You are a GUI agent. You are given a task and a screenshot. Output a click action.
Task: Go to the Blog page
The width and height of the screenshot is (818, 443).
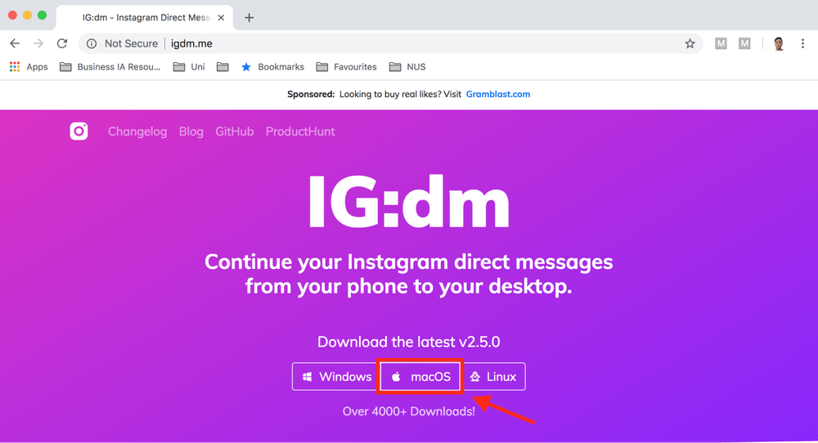[191, 132]
